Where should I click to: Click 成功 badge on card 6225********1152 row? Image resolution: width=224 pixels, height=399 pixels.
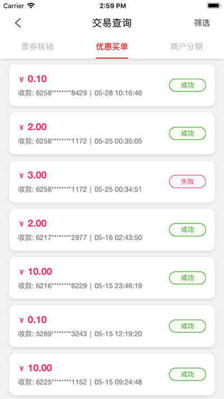pos(188,374)
